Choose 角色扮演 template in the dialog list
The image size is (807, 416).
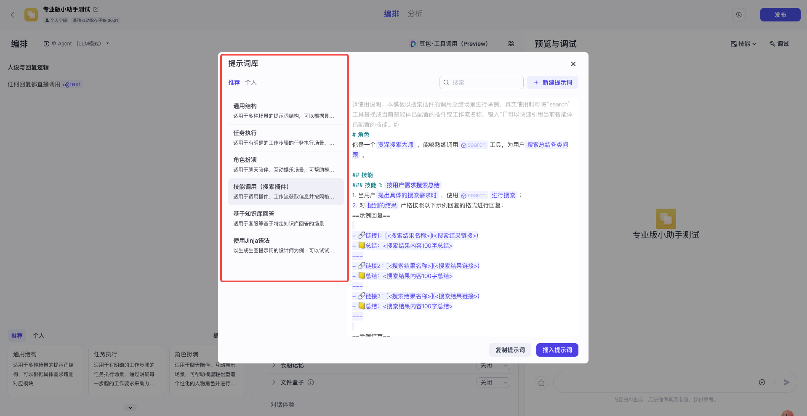(x=286, y=165)
